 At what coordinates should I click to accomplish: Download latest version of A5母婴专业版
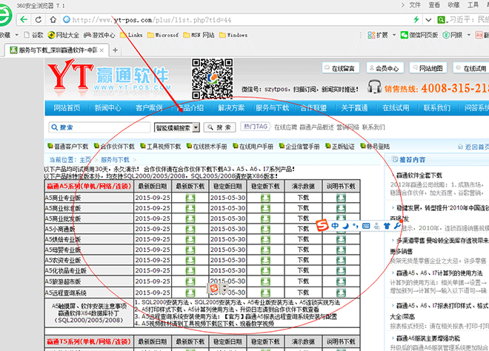click(x=190, y=250)
